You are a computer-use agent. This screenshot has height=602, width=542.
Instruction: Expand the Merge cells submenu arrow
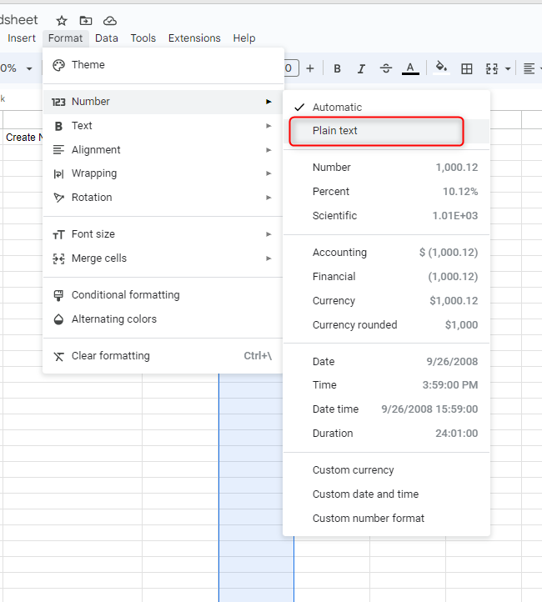[x=268, y=258]
